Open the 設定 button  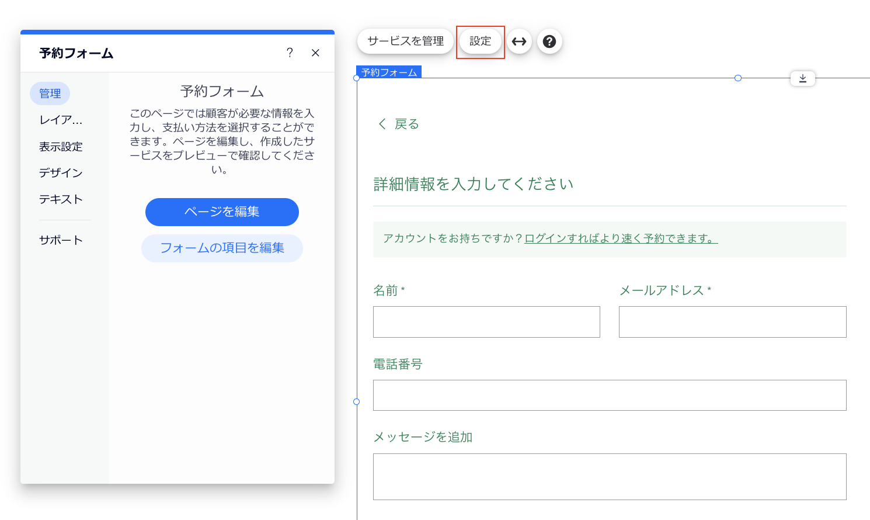[481, 41]
